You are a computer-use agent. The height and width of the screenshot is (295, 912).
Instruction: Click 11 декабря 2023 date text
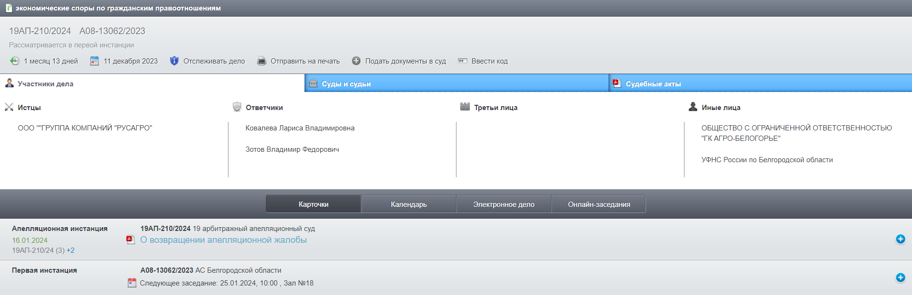[x=131, y=61]
